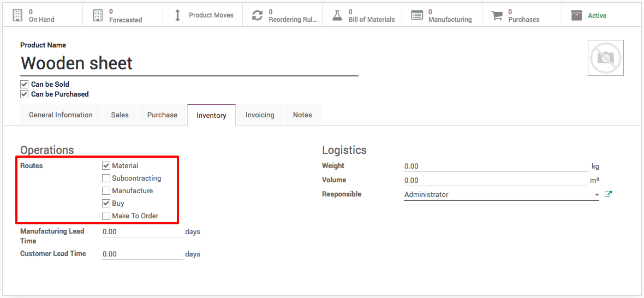This screenshot has width=644, height=298.
Task: Open Bill of Materials flask icon
Action: pyautogui.click(x=337, y=15)
